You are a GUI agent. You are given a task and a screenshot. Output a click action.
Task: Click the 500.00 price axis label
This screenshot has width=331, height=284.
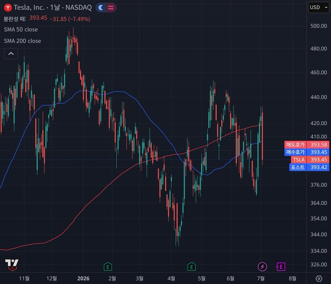[318, 26]
